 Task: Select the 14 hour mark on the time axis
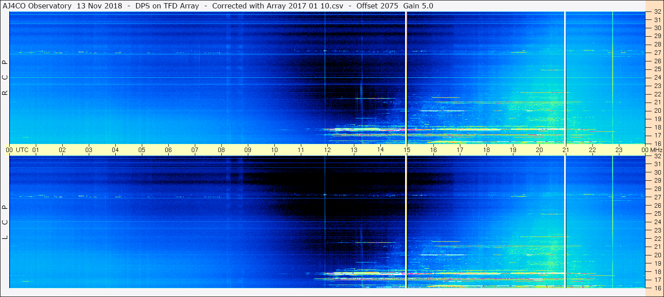(x=380, y=150)
